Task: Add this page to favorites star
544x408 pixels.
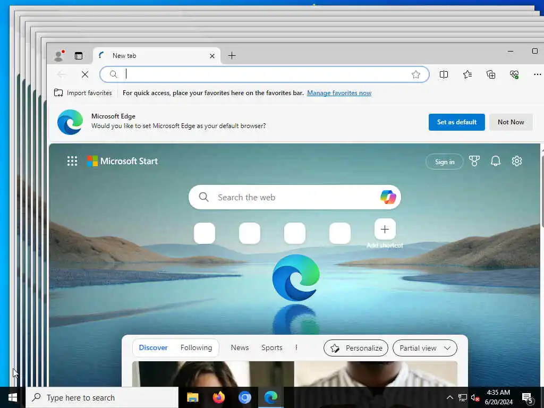Action: pos(415,74)
